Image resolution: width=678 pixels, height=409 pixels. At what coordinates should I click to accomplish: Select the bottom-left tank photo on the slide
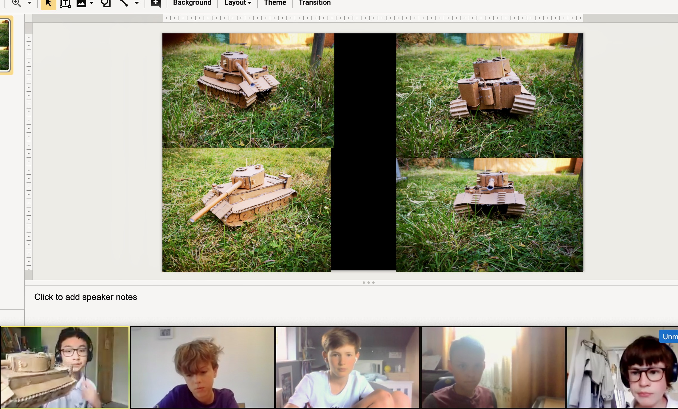tap(246, 210)
